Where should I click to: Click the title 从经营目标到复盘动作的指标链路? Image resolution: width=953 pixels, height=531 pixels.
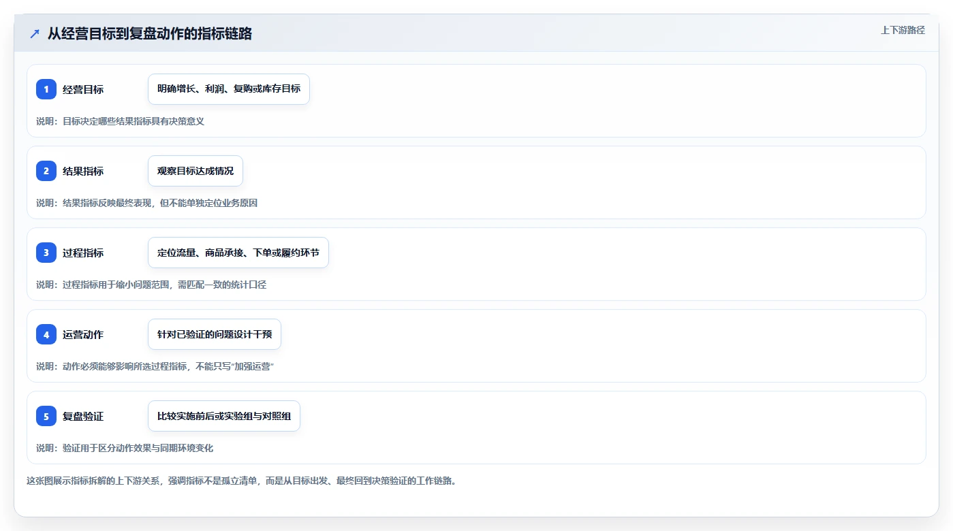coord(150,33)
